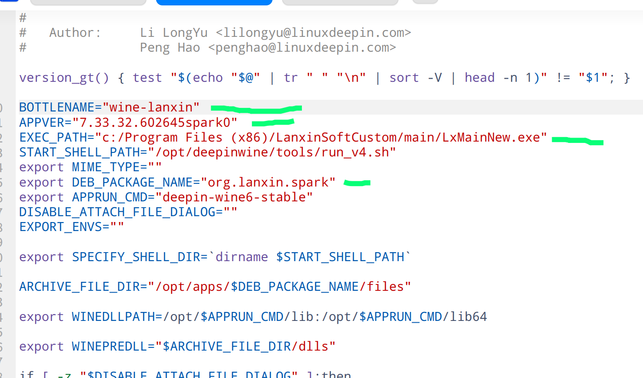
Task: Click DEB_PACKAGE_NAME in its export line
Action: click(x=132, y=182)
